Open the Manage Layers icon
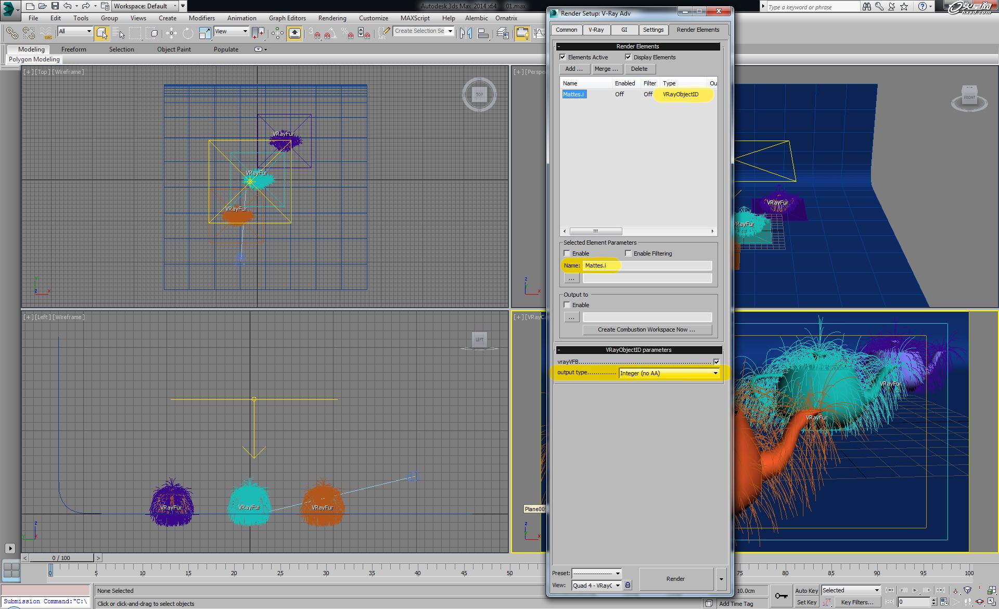The image size is (999, 609). (x=503, y=33)
